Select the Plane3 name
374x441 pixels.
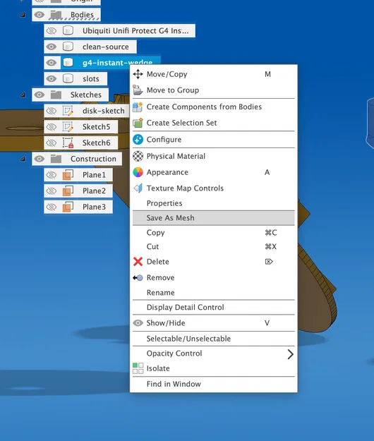pyautogui.click(x=94, y=207)
